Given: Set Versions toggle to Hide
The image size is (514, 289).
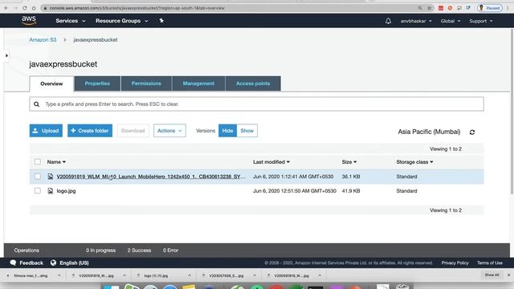Looking at the screenshot, I should (x=227, y=130).
